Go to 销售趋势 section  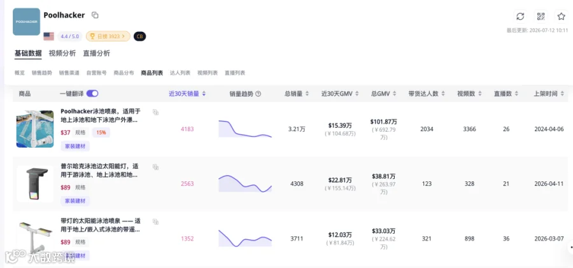41,73
